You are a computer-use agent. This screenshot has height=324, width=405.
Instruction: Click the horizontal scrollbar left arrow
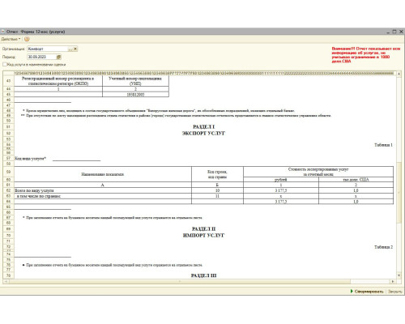point(6,281)
